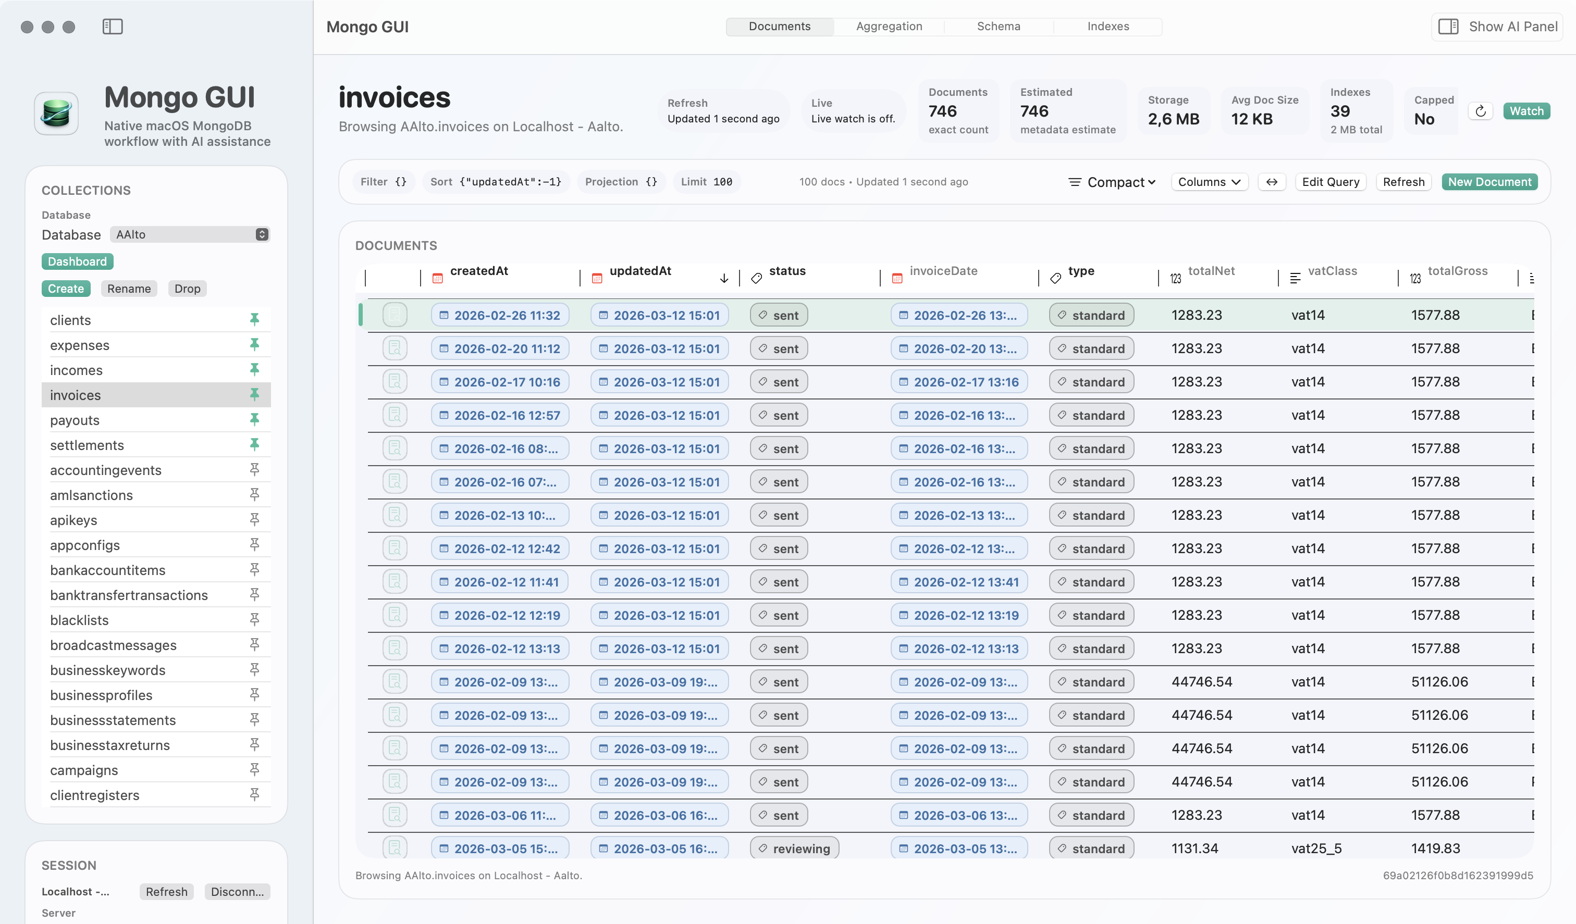This screenshot has width=1576, height=924.
Task: Unpin the settlements collection
Action: click(254, 444)
